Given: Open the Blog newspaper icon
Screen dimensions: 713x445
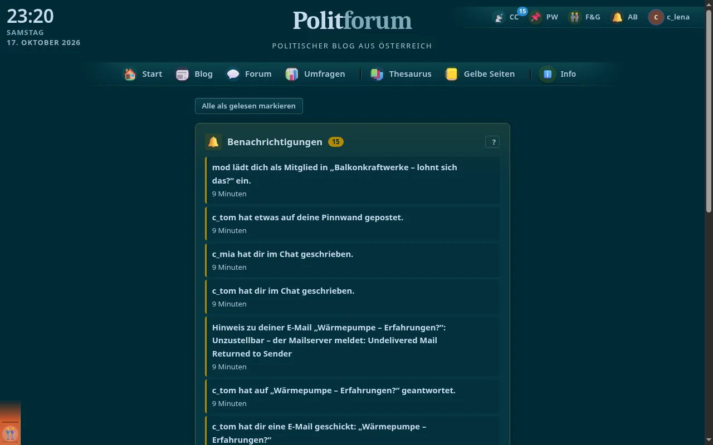Looking at the screenshot, I should (182, 74).
